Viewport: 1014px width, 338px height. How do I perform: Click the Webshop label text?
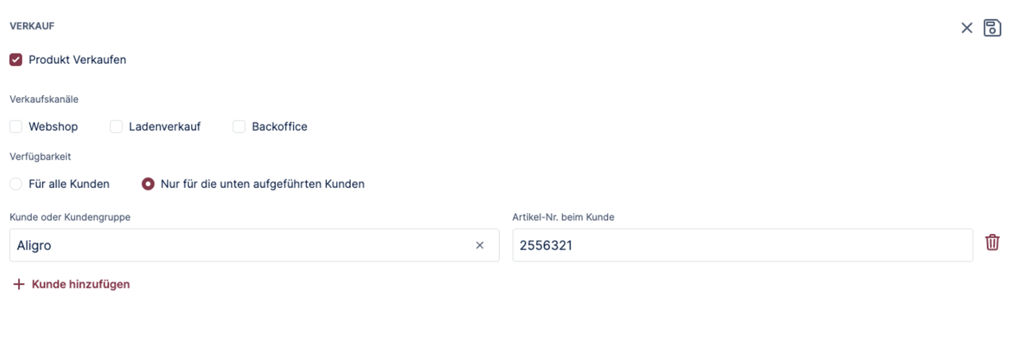coord(53,127)
